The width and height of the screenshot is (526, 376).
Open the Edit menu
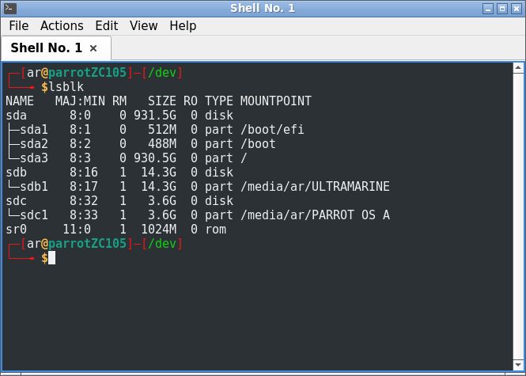pyautogui.click(x=107, y=26)
